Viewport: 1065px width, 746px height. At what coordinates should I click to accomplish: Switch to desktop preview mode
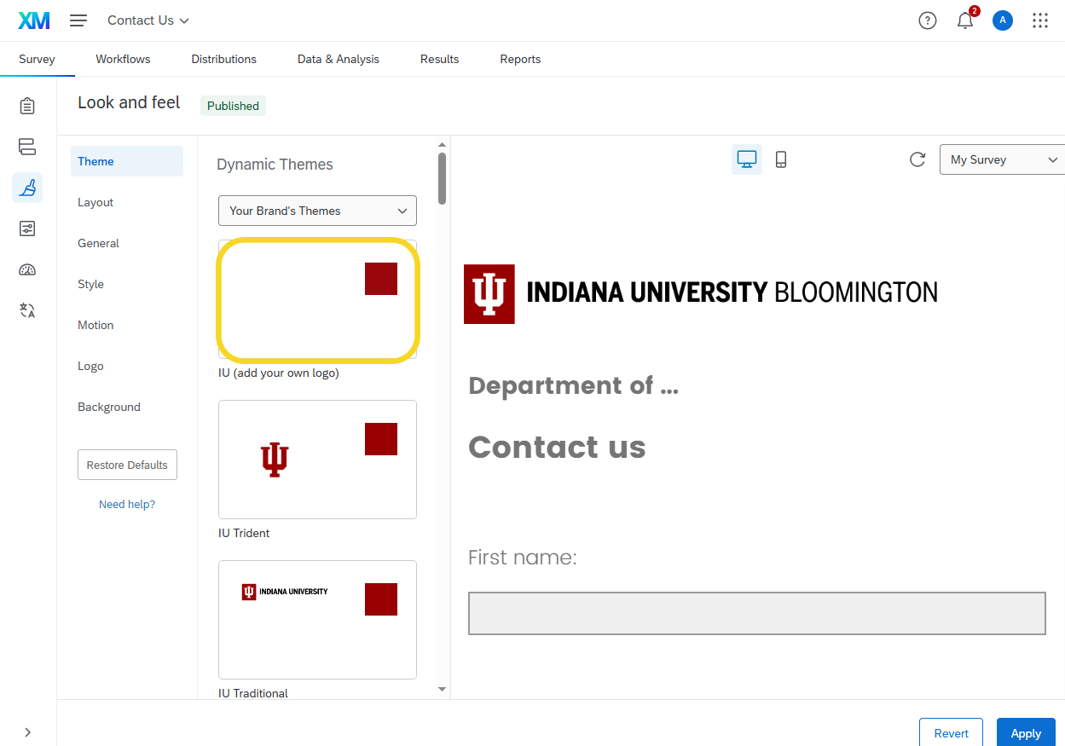pyautogui.click(x=747, y=159)
